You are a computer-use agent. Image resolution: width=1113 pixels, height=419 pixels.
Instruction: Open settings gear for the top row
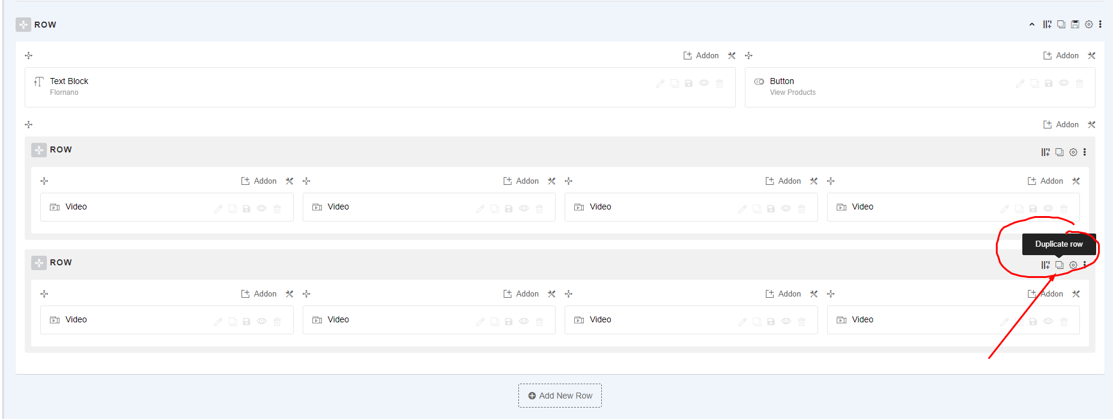tap(1088, 25)
